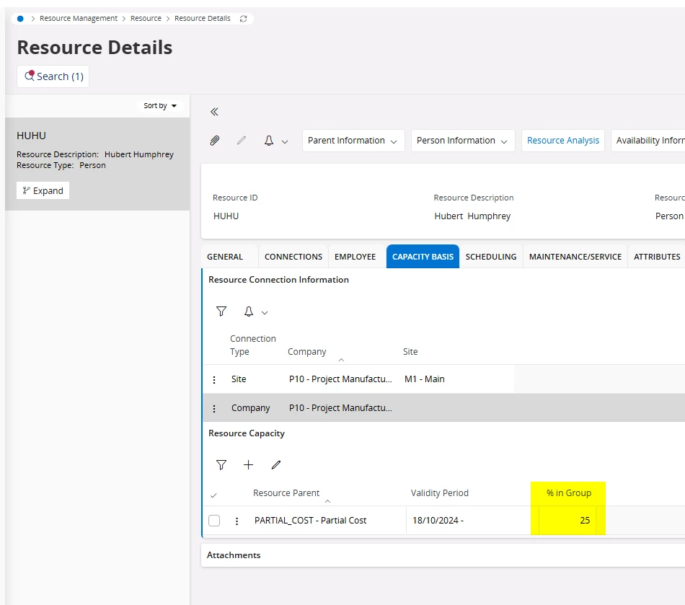Click the Expand button under HUHU

click(43, 190)
